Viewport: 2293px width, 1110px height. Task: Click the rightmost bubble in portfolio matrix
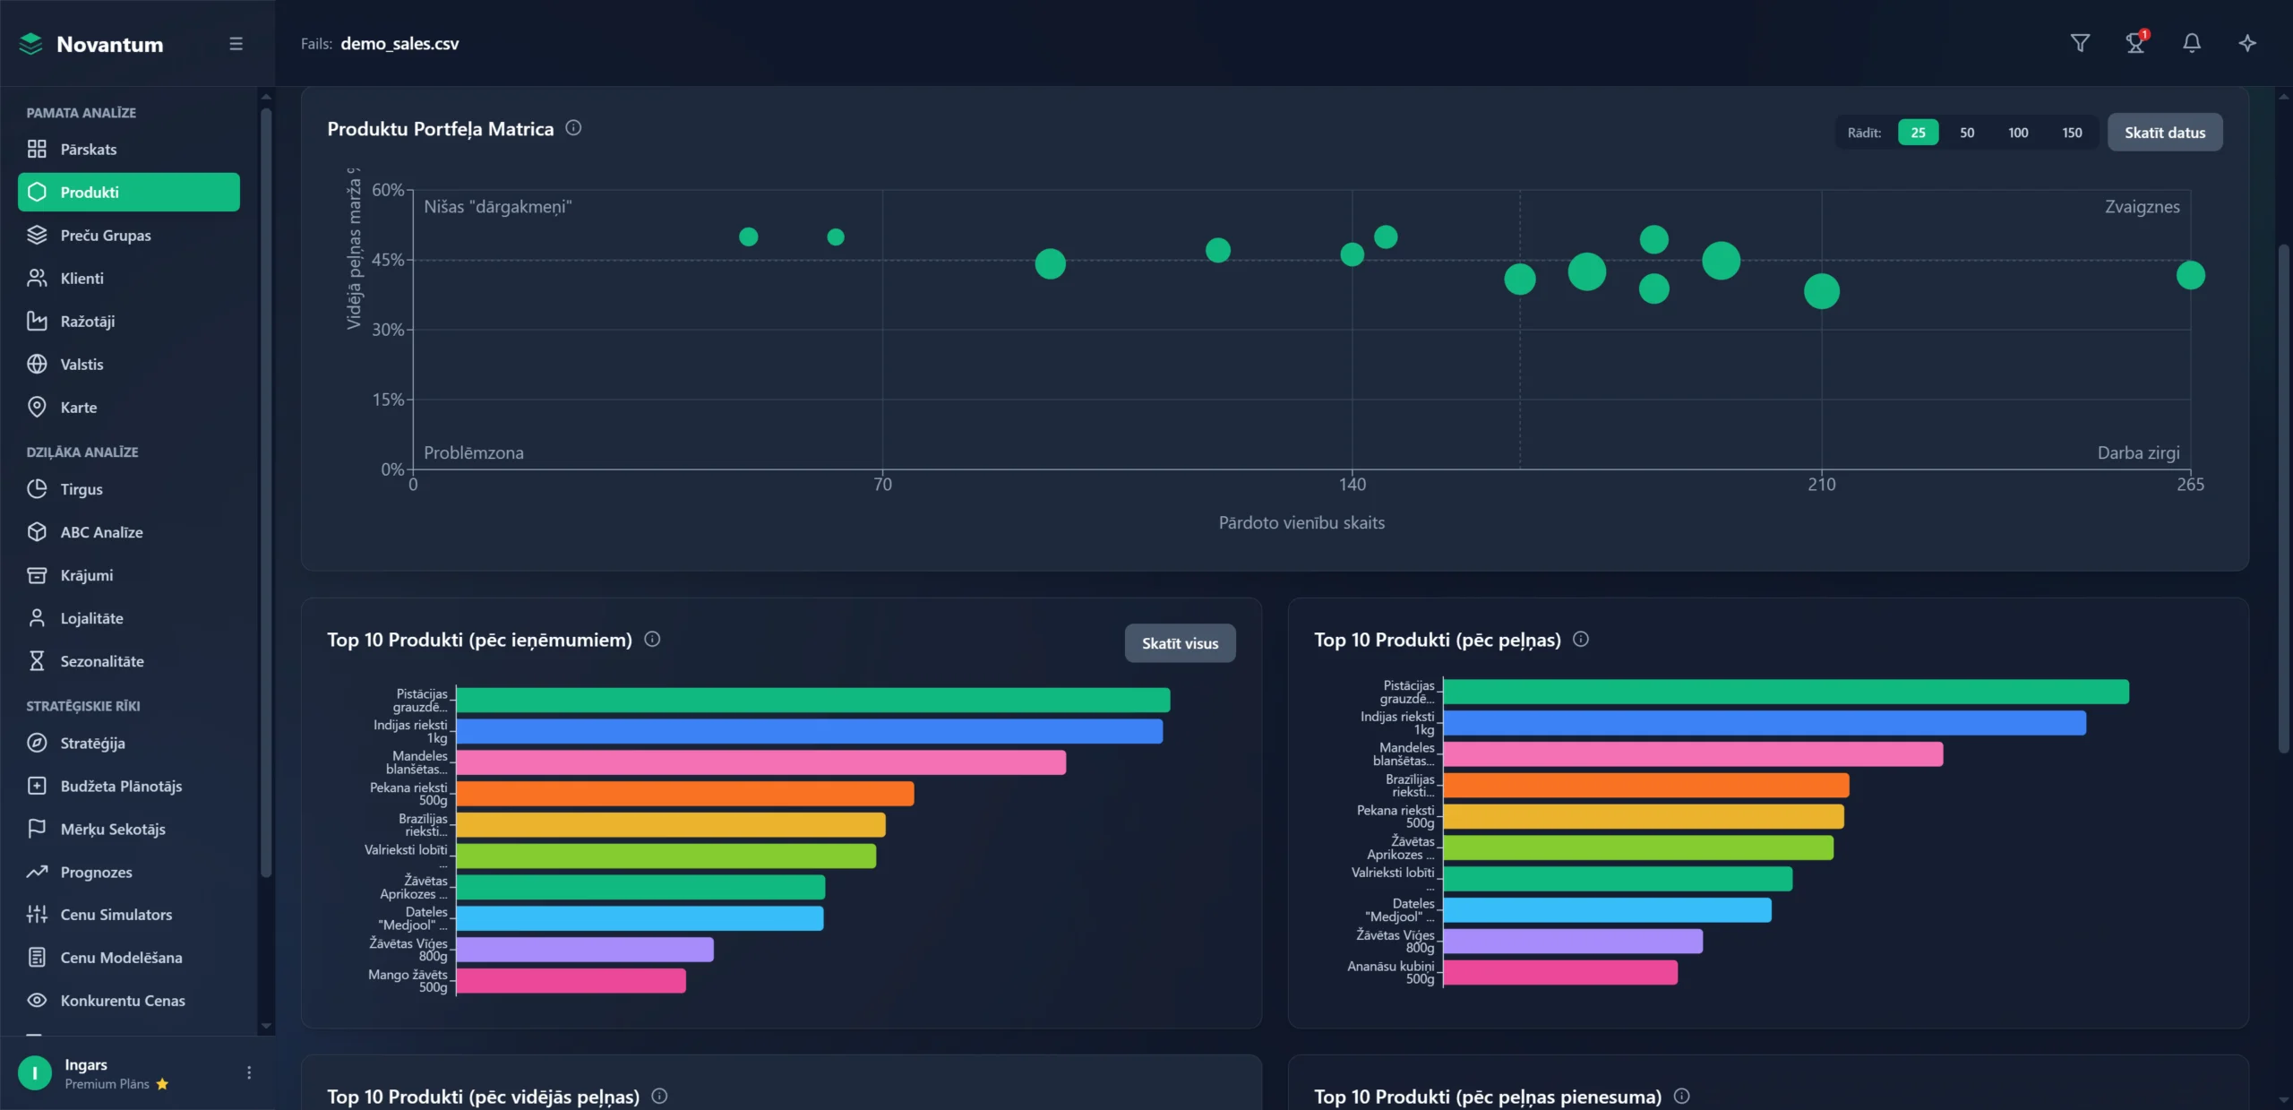pos(2190,275)
